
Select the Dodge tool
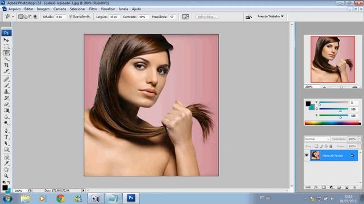[6, 123]
